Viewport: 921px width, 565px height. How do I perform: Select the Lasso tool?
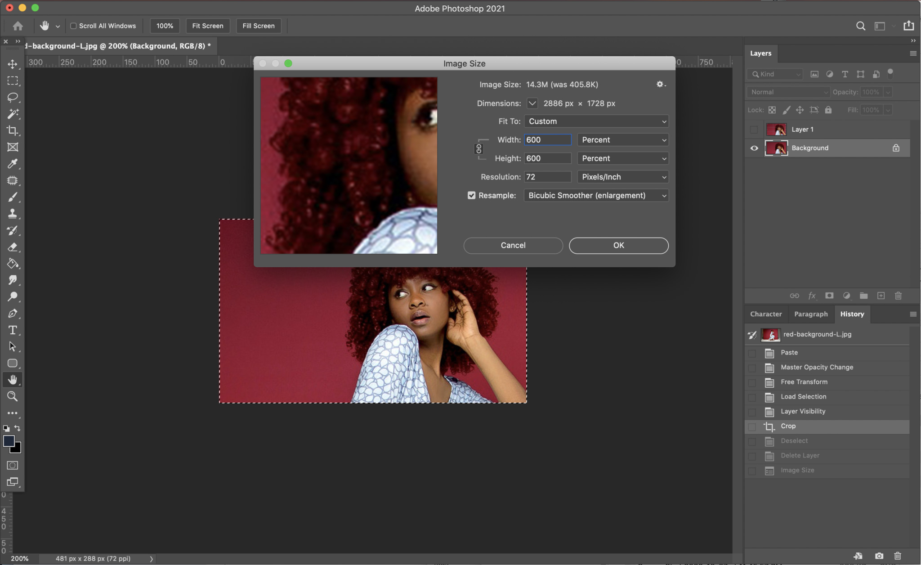pos(12,97)
